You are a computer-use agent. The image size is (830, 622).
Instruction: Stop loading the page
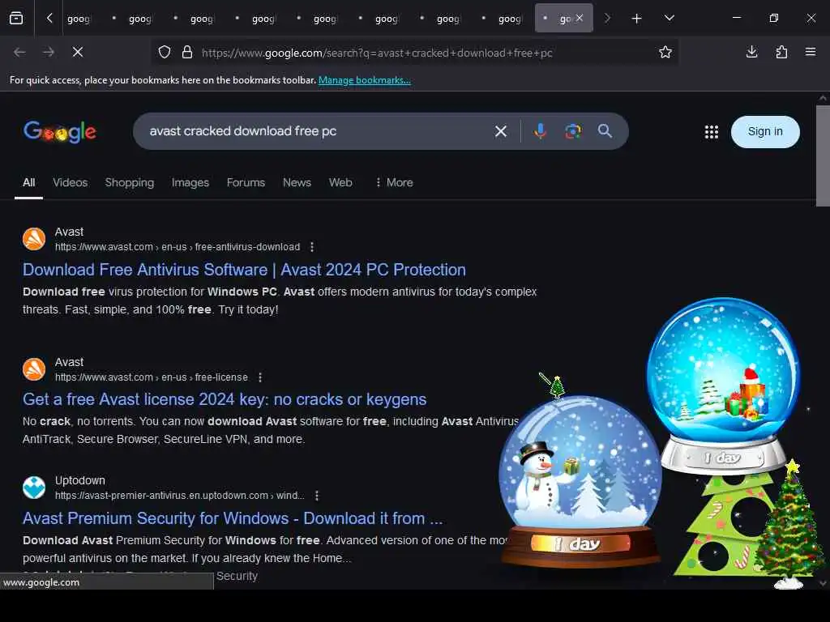tap(78, 52)
